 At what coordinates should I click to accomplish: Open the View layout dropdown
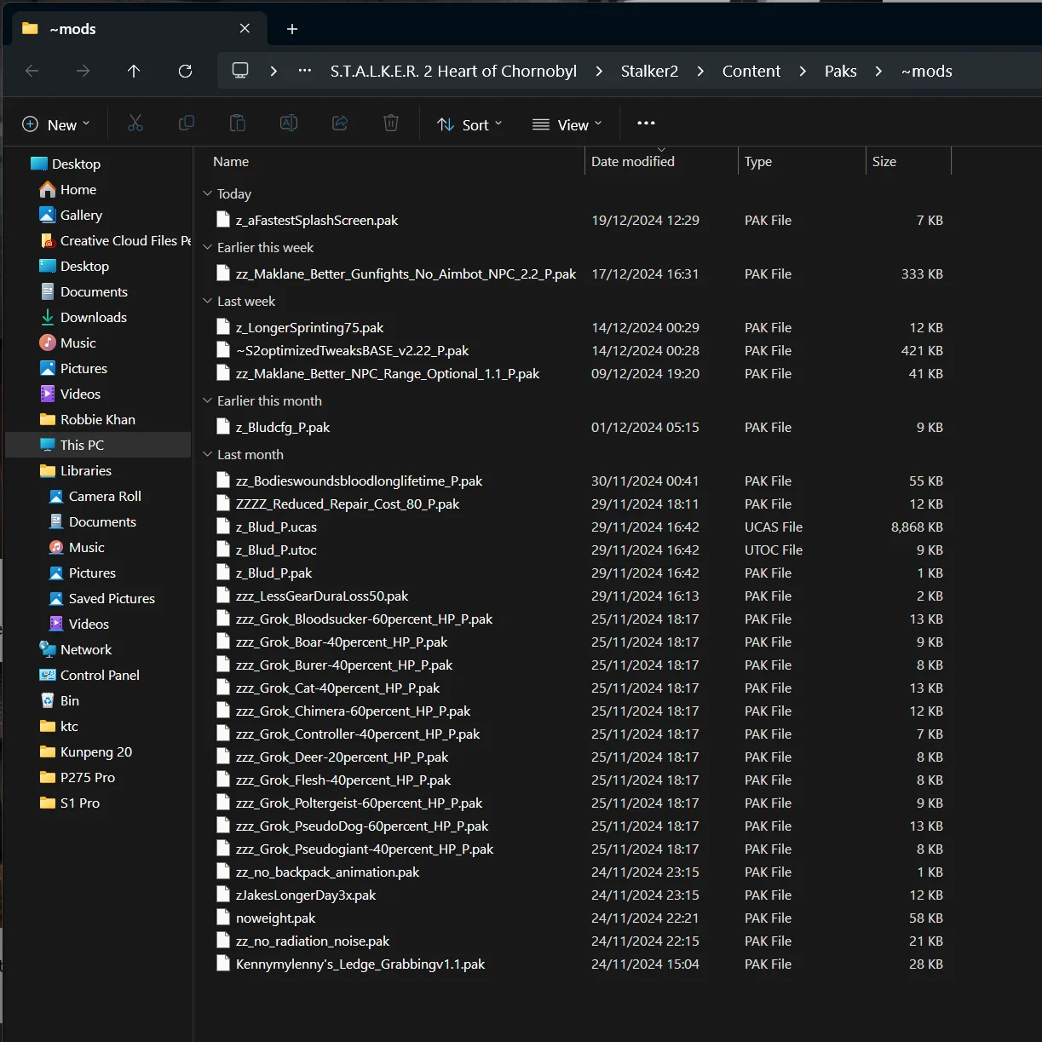tap(567, 124)
